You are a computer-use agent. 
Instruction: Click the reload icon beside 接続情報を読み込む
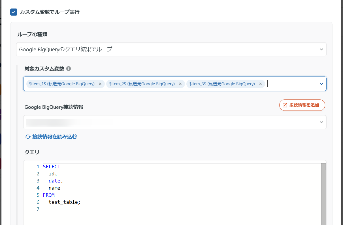pyautogui.click(x=28, y=137)
